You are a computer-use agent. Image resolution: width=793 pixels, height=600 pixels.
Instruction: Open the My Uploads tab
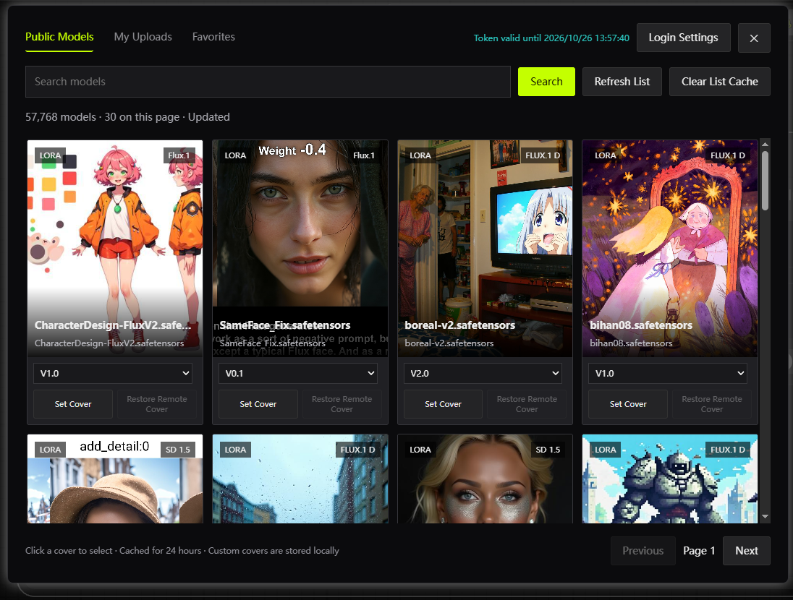pyautogui.click(x=143, y=37)
